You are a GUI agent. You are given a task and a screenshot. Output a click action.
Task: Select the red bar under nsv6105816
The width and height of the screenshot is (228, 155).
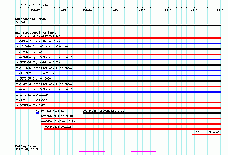(x=132, y=129)
